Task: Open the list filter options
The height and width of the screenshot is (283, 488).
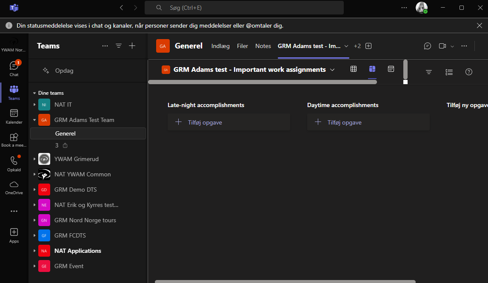Action: click(429, 72)
